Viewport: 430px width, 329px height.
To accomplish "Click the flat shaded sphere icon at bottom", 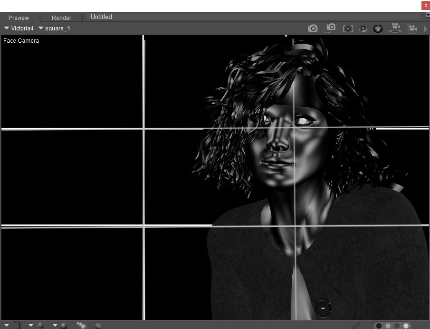I will (98, 326).
